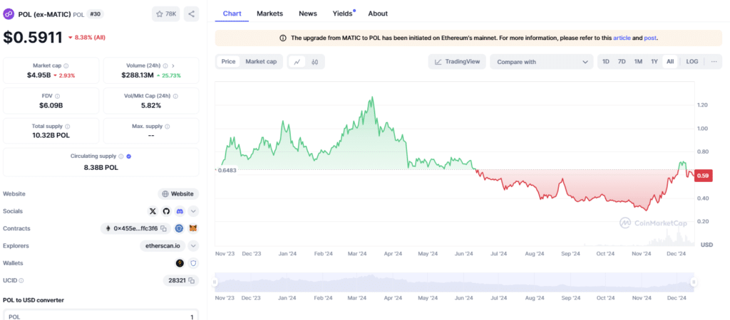Open the TradingView chart button
The height and width of the screenshot is (320, 730).
(457, 62)
